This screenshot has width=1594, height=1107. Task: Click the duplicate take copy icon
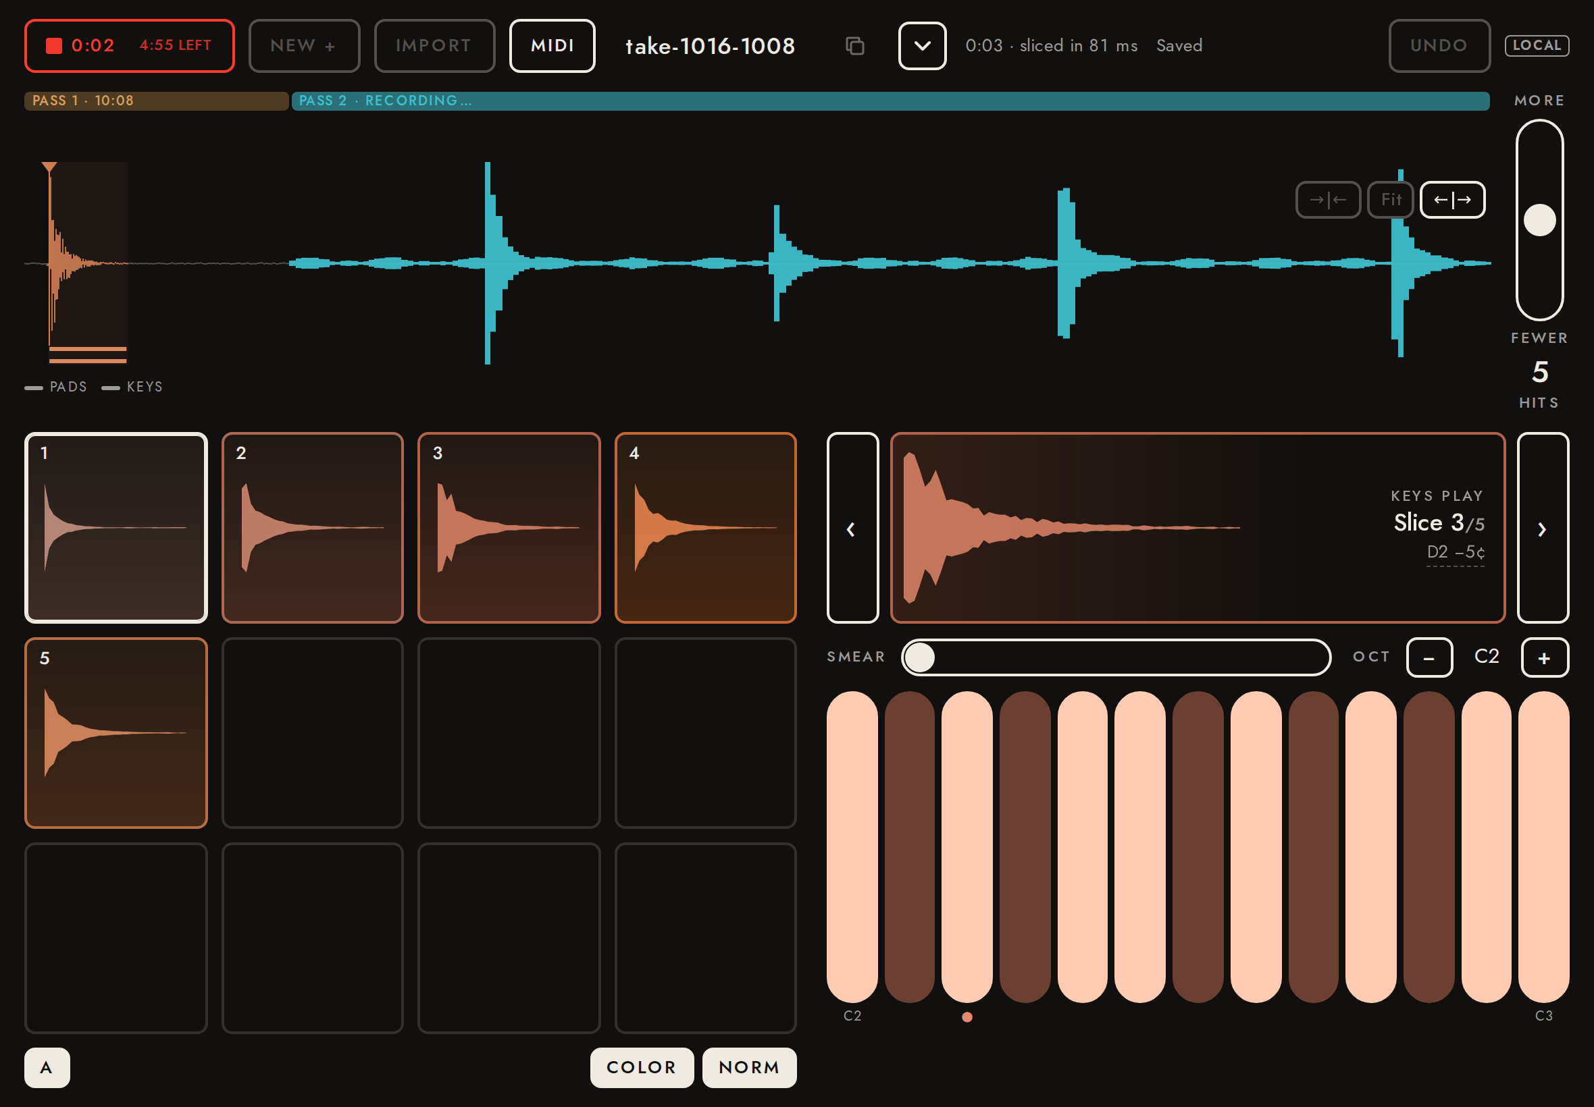point(855,46)
